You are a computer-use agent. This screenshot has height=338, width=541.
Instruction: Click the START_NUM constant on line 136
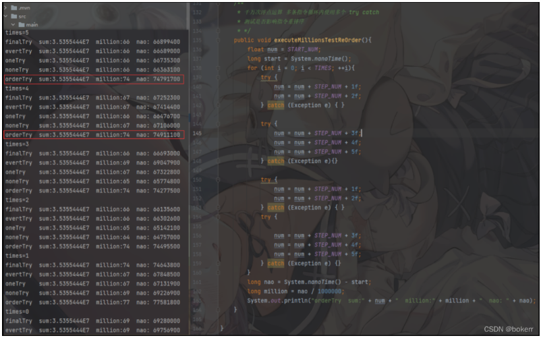[304, 49]
